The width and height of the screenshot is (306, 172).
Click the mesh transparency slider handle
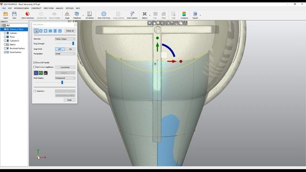coord(62,83)
